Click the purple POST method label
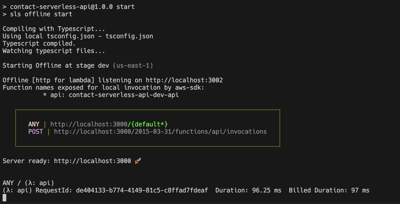The height and width of the screenshot is (204, 400). point(36,131)
